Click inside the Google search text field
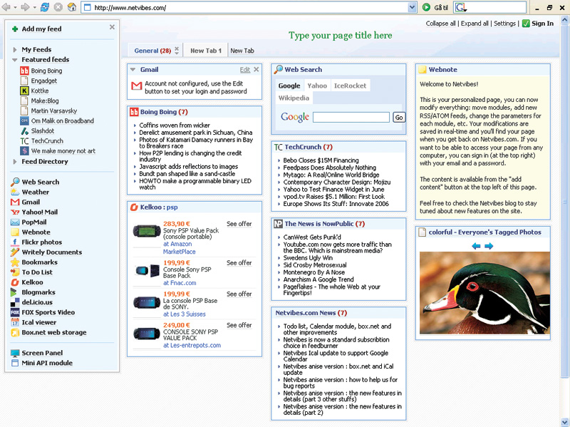Viewport: 570px width, 427px height. [351, 117]
